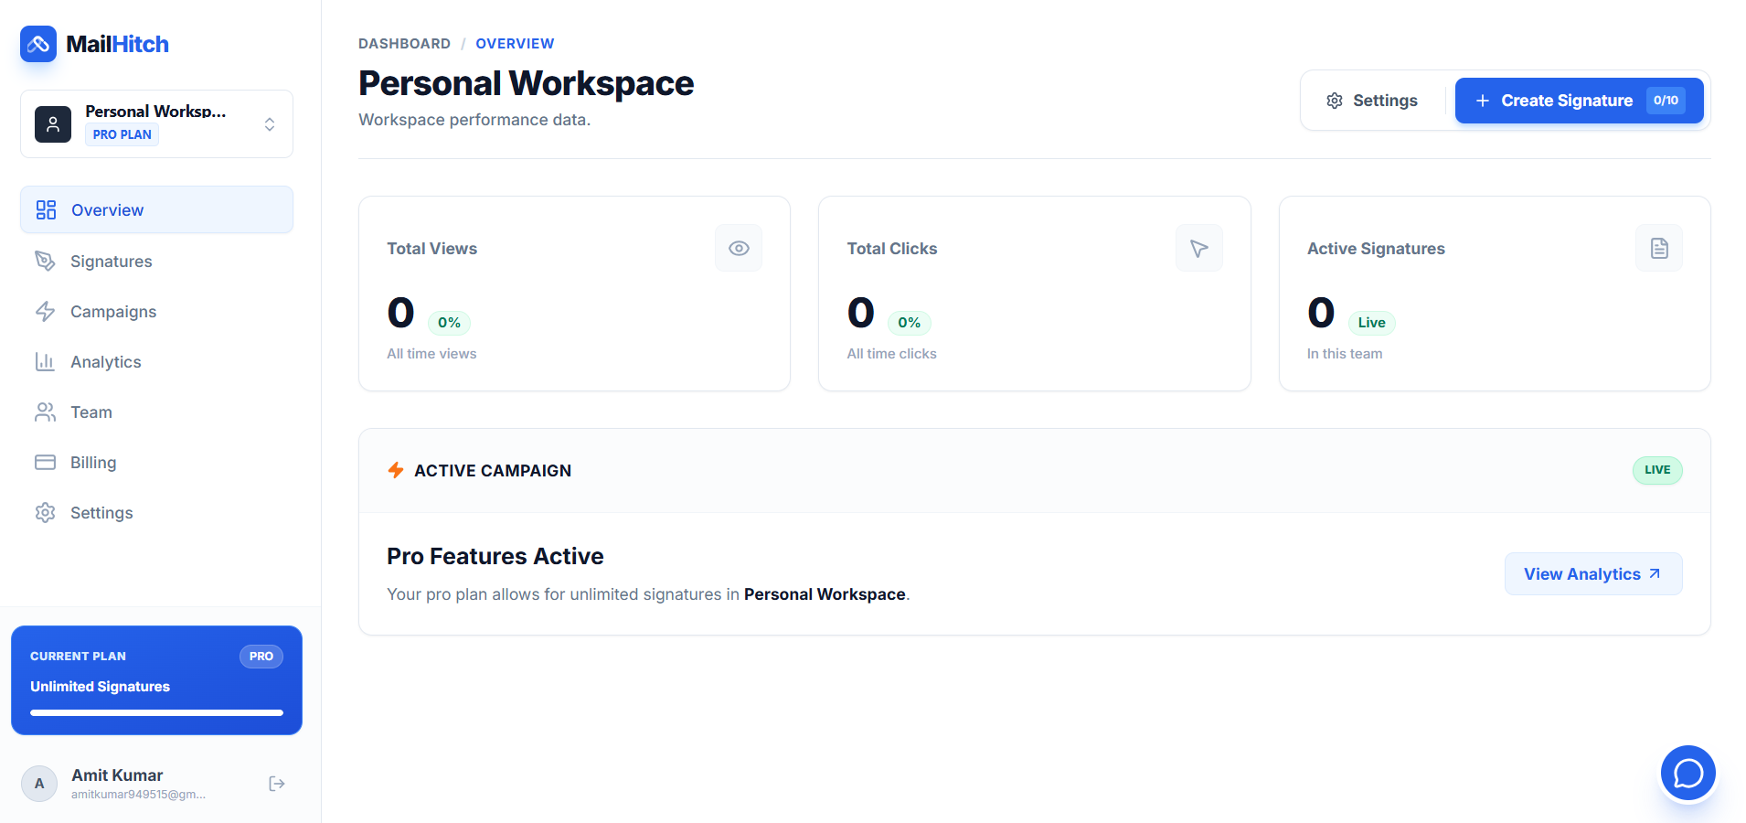Viewport: 1746px width, 823px height.
Task: Click the Personal Workspace avatar icon
Action: (52, 123)
